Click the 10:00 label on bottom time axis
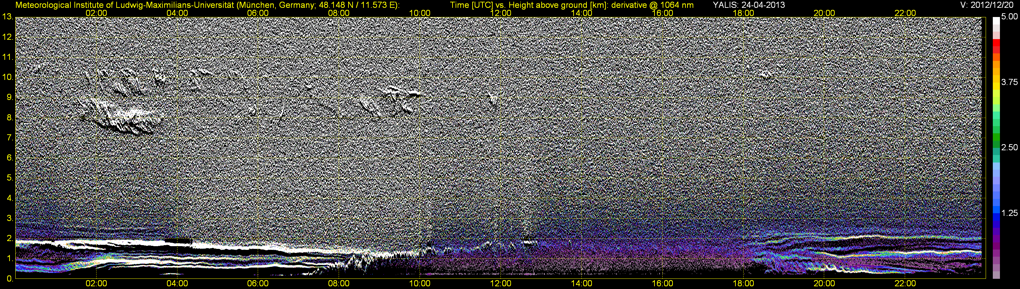 tap(420, 284)
